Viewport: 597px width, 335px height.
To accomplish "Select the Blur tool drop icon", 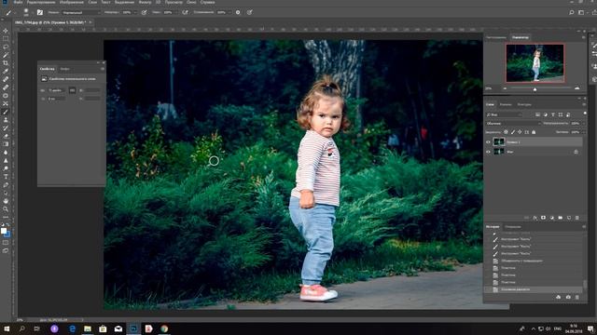I will pos(6,153).
